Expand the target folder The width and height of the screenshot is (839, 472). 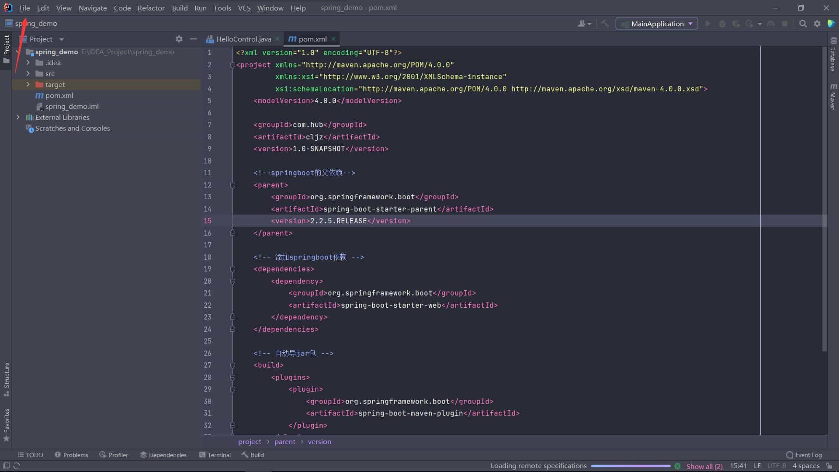click(x=28, y=84)
